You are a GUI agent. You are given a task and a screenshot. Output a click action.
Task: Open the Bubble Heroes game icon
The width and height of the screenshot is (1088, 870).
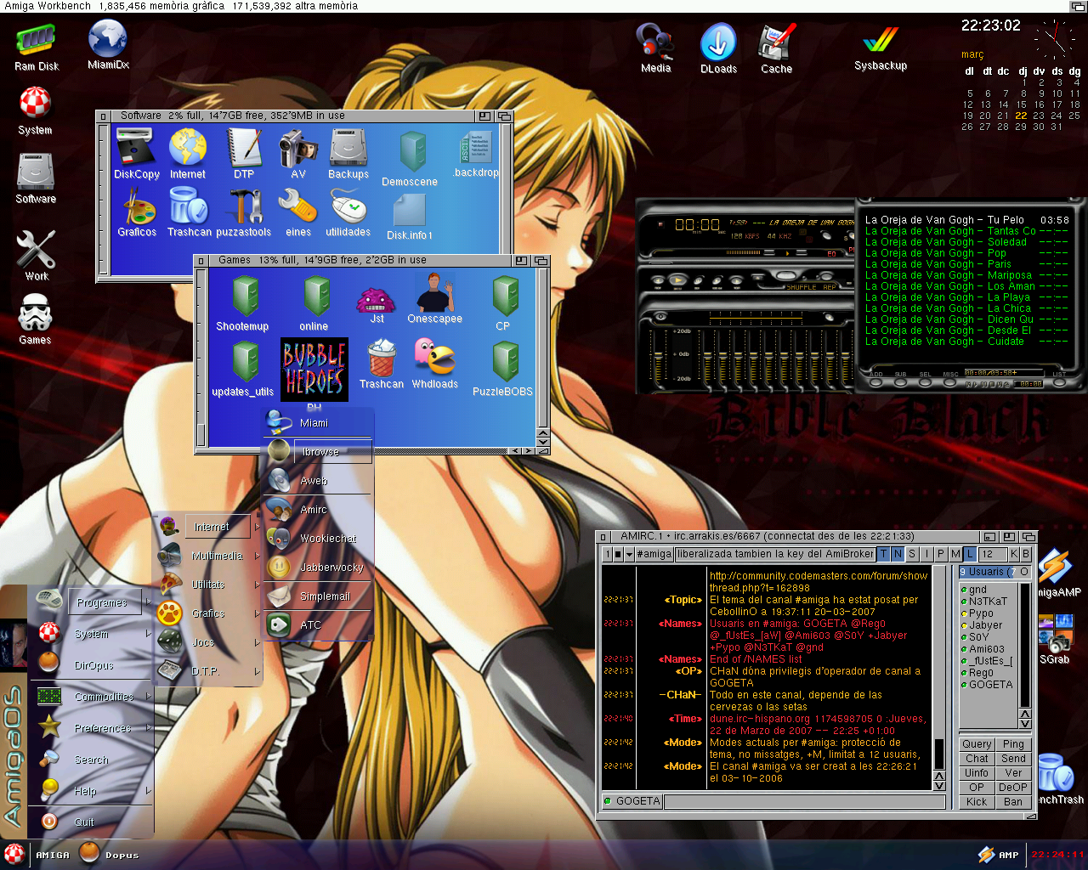pyautogui.click(x=314, y=370)
